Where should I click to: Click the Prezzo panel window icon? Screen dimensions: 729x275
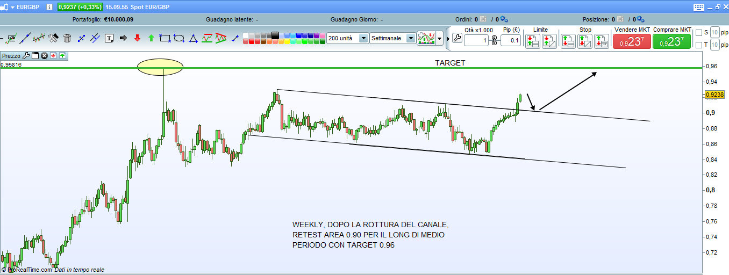pyautogui.click(x=35, y=55)
